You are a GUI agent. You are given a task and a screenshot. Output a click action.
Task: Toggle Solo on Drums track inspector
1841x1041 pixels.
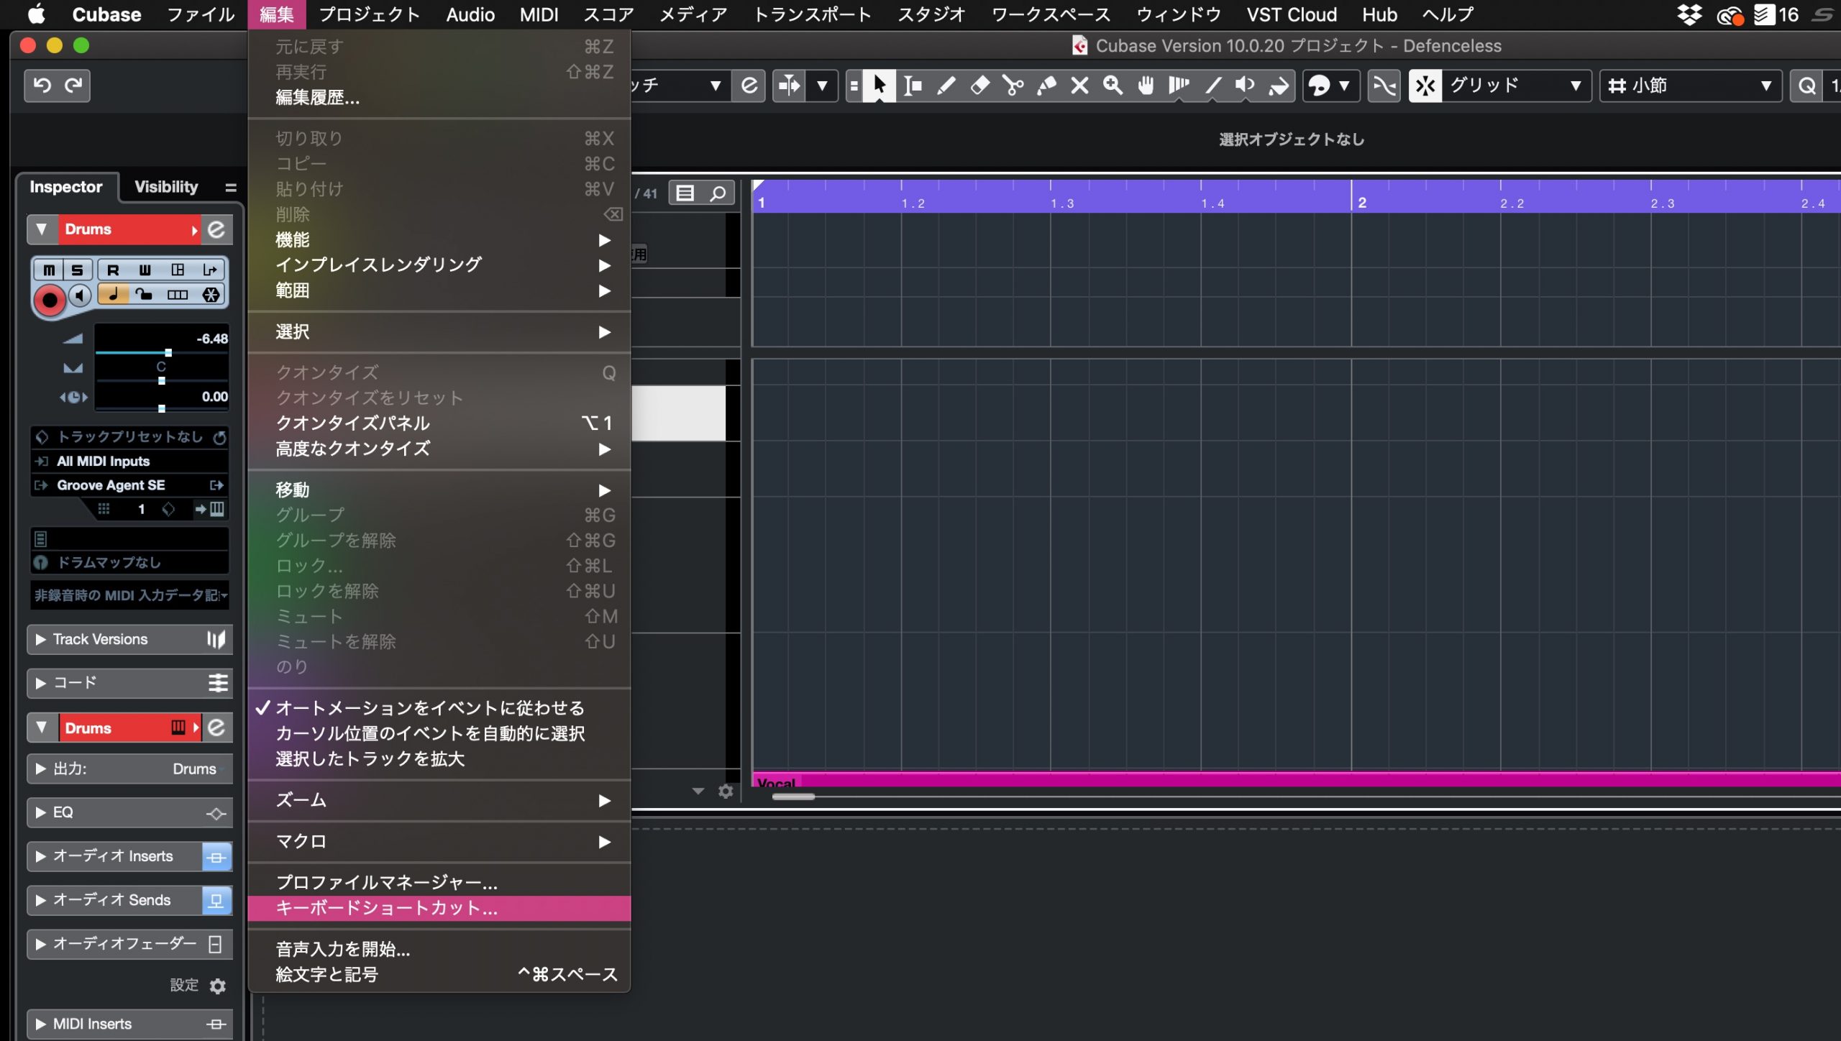click(x=77, y=270)
